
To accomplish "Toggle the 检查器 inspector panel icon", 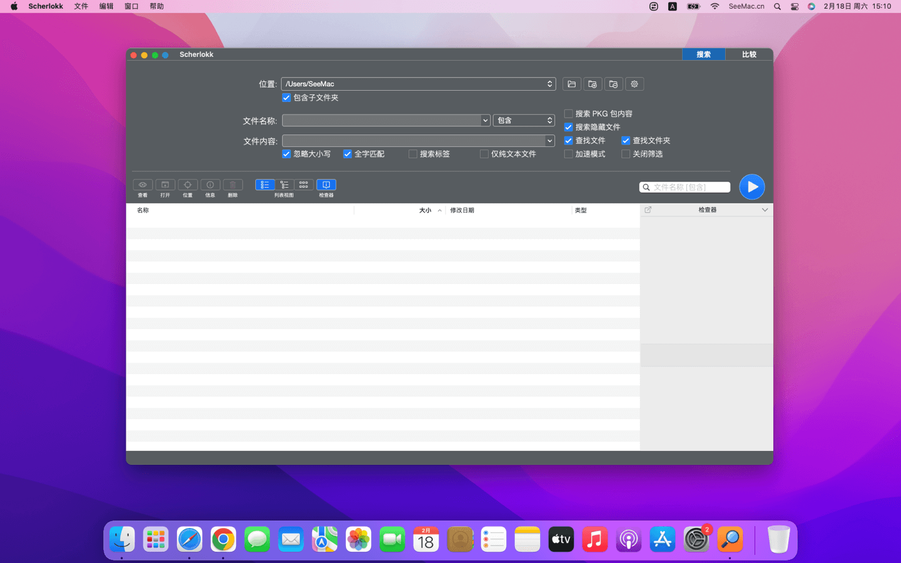I will pos(326,185).
